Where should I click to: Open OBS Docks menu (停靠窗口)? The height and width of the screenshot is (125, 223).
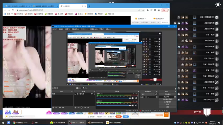[x=75, y=29]
